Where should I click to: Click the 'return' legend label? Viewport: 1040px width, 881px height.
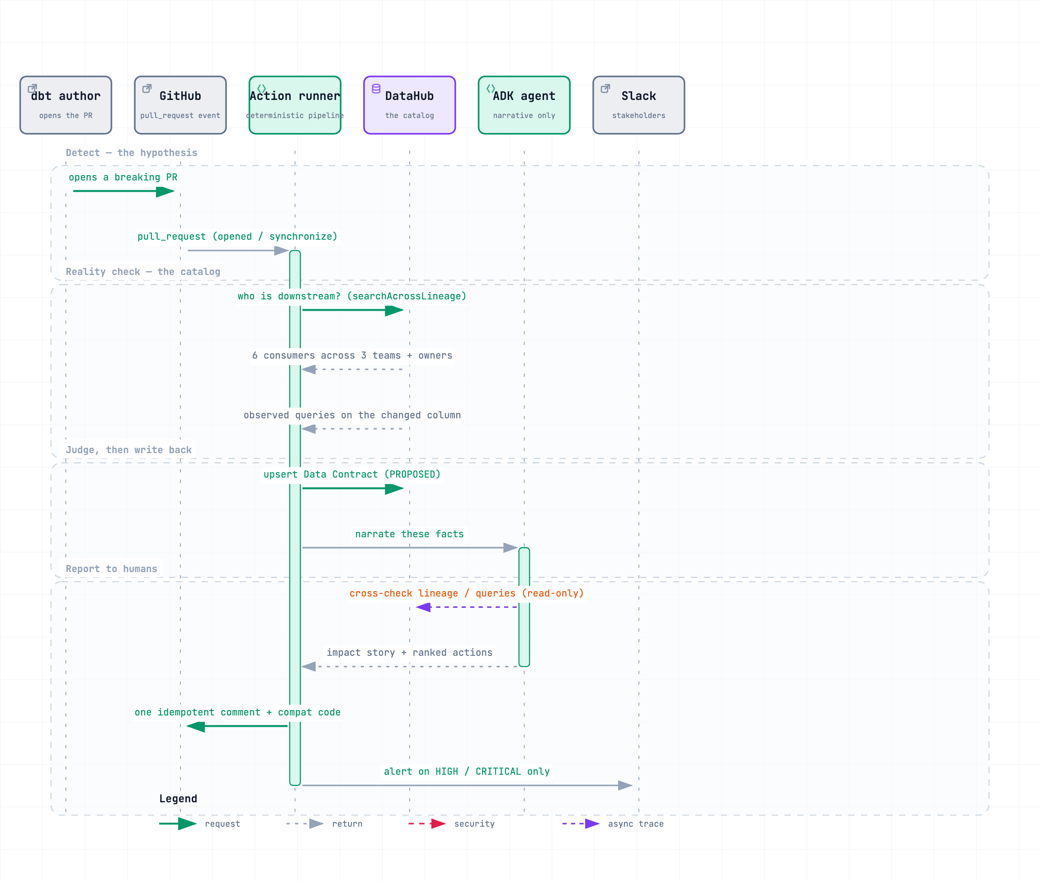tap(348, 824)
